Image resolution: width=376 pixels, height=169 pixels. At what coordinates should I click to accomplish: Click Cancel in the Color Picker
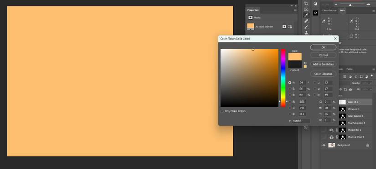(323, 55)
